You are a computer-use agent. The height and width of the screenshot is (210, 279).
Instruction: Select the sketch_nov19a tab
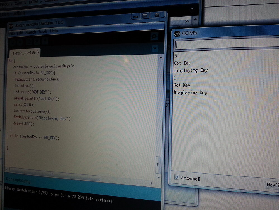click(x=25, y=52)
